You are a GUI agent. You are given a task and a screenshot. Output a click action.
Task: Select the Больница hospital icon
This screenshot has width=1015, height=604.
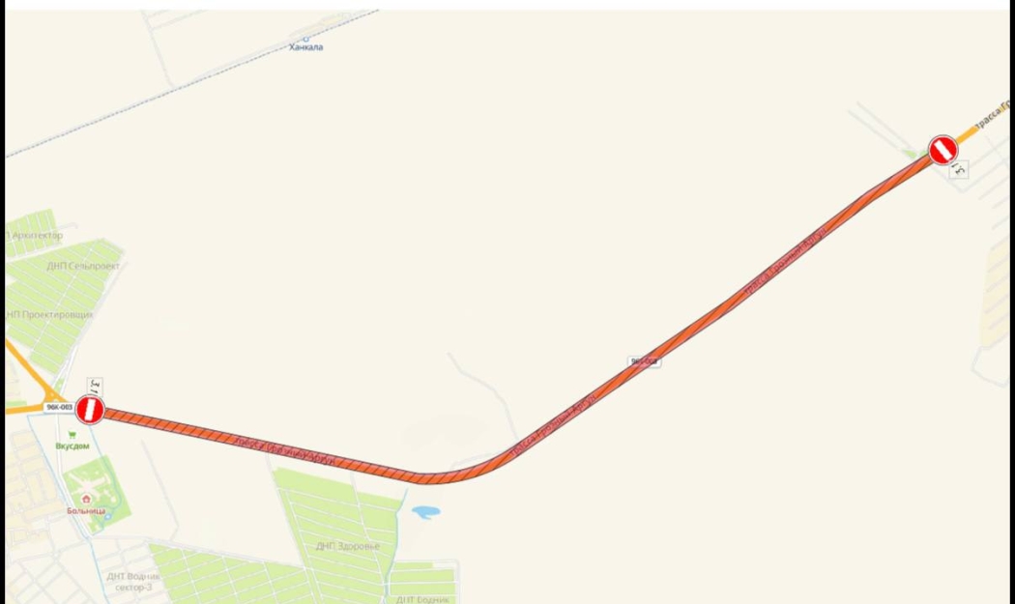[x=86, y=499]
